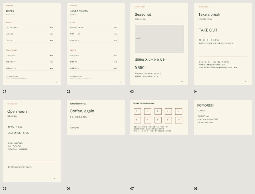Select the "本日のスープ" menu item
The height and width of the screenshot is (194, 255).
[74, 41]
